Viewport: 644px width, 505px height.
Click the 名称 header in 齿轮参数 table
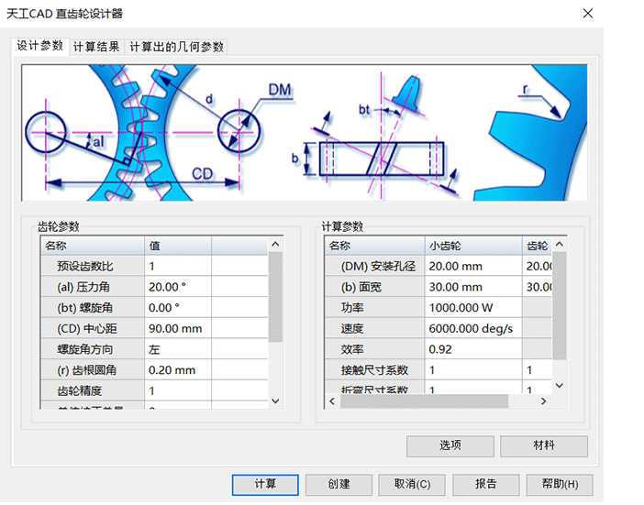93,246
